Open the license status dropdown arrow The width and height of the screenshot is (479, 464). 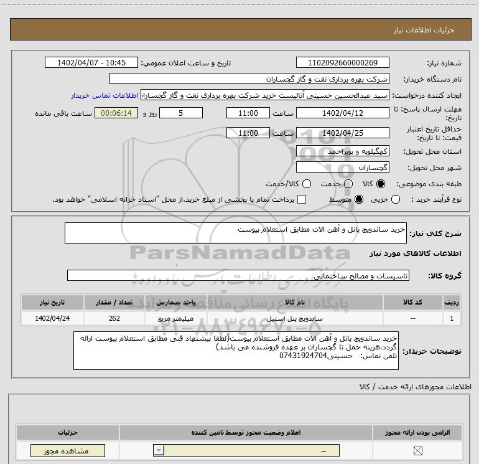(x=159, y=450)
